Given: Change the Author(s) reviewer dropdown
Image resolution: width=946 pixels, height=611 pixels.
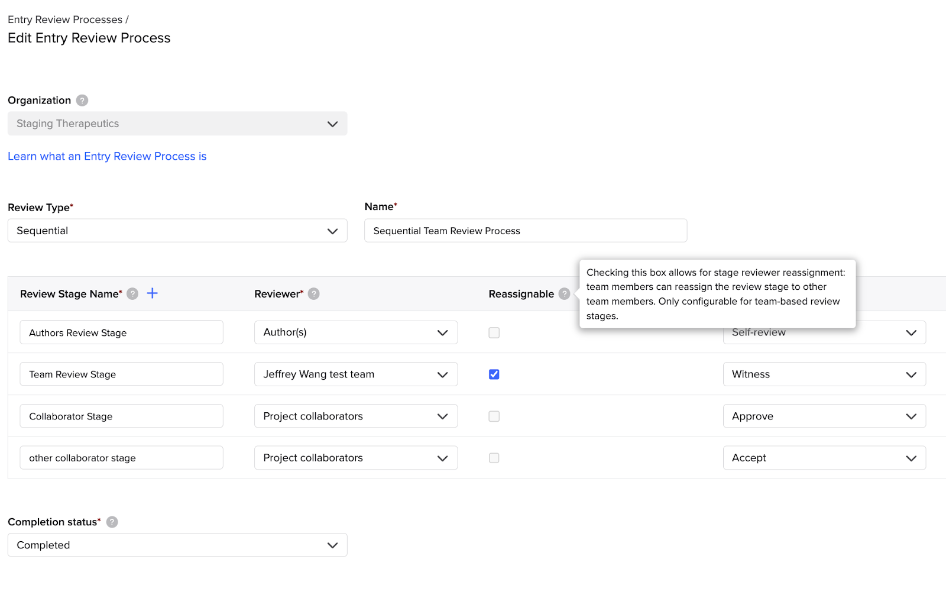Looking at the screenshot, I should (355, 332).
